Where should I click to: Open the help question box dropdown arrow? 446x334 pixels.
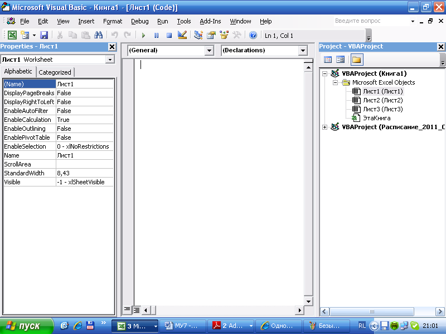pyautogui.click(x=413, y=21)
